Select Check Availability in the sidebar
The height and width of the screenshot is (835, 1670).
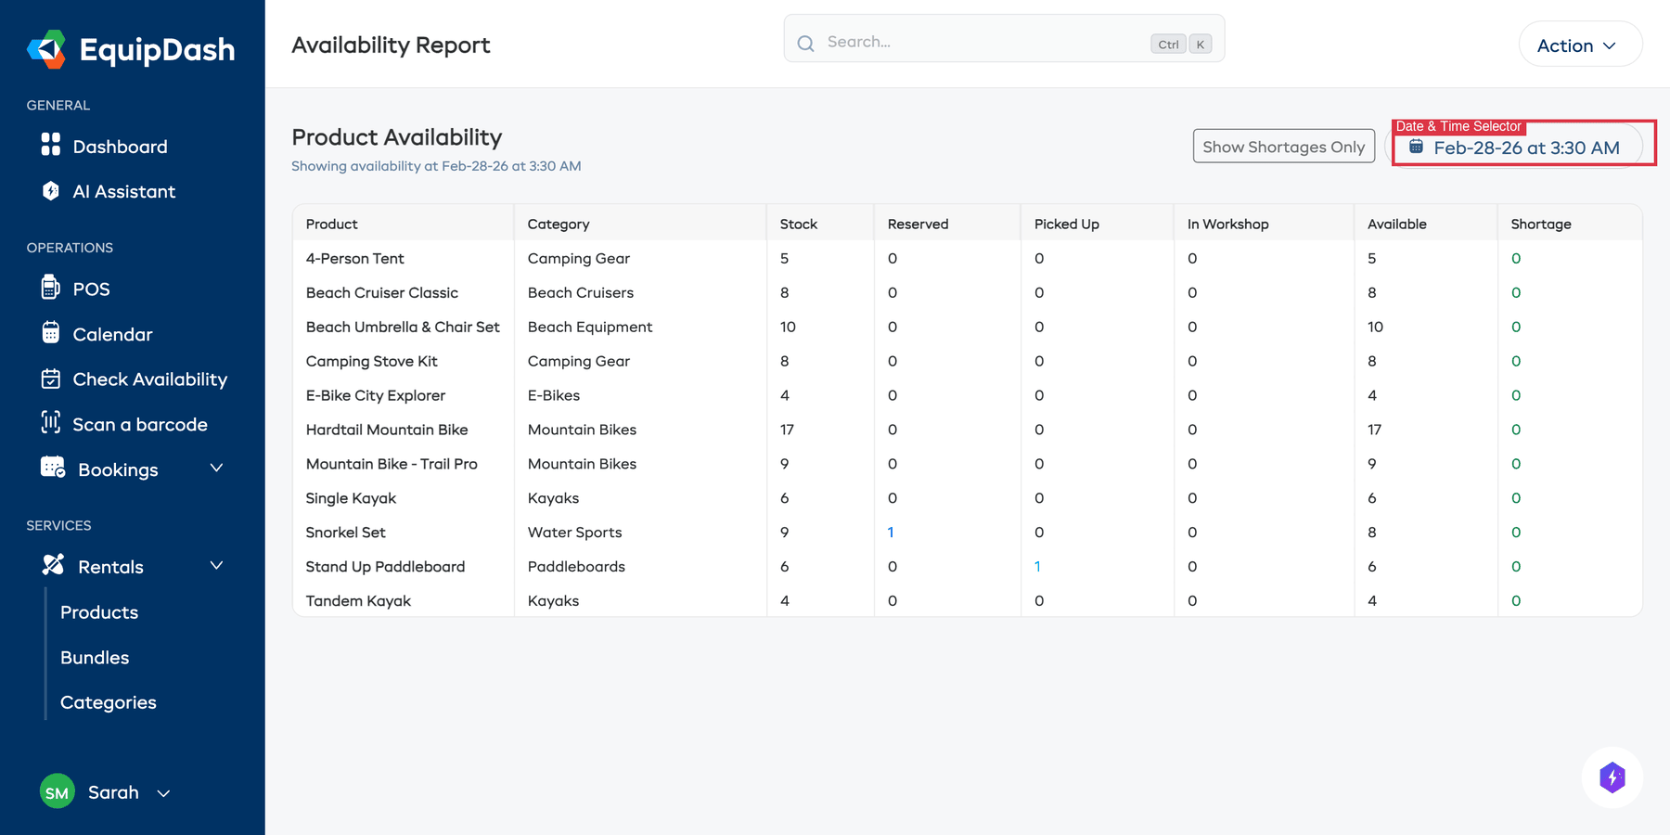(149, 379)
